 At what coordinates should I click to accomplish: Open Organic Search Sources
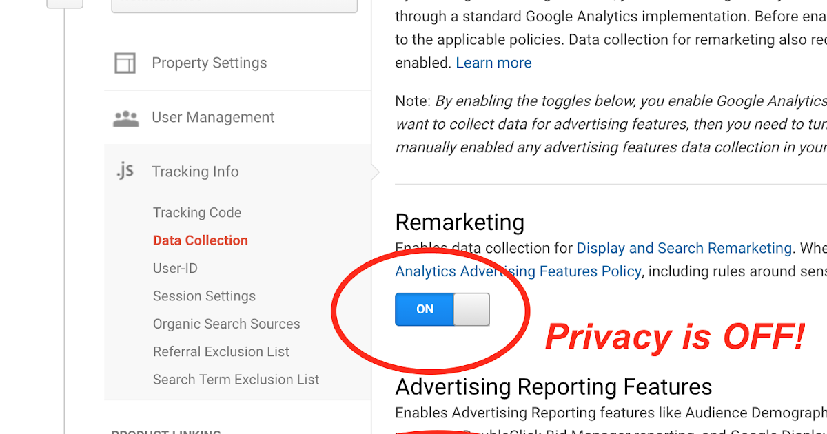pyautogui.click(x=226, y=323)
